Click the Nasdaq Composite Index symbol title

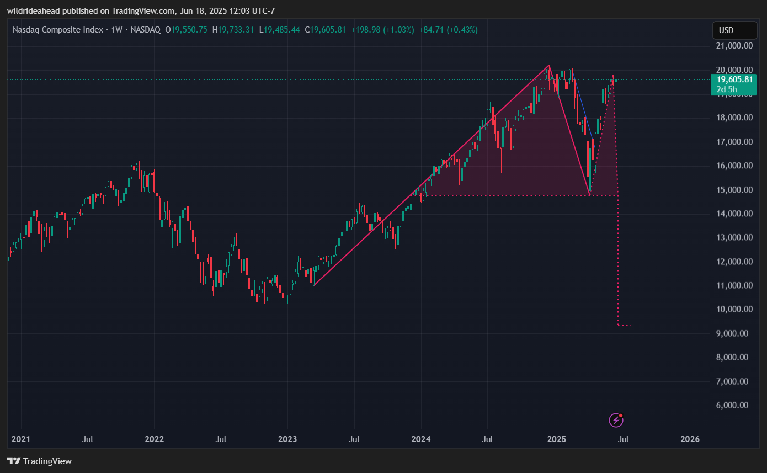pyautogui.click(x=57, y=30)
